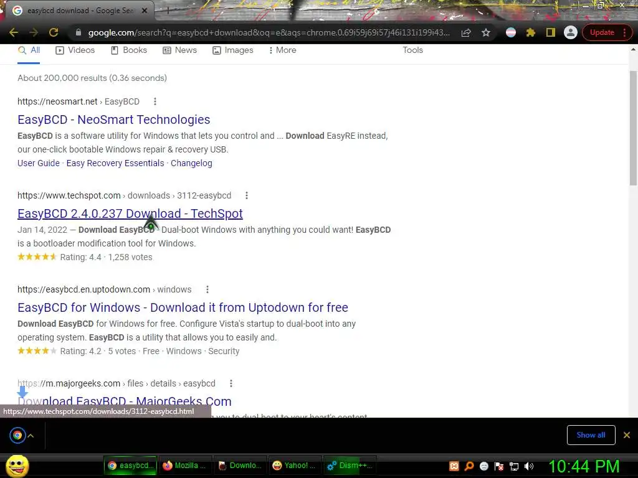The width and height of the screenshot is (638, 478).
Task: Open options for the techspot.com result
Action: (246, 195)
